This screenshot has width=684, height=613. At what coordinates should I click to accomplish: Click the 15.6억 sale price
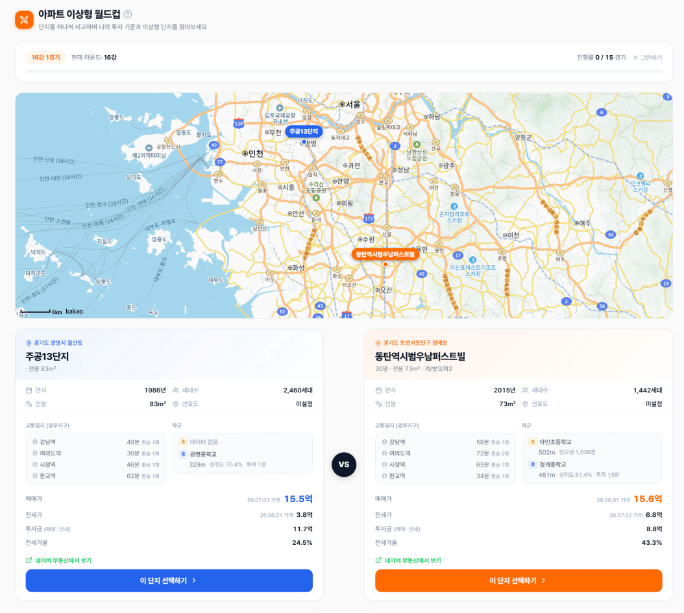point(648,499)
